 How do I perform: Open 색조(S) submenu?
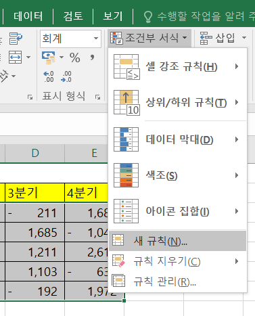coord(178,175)
